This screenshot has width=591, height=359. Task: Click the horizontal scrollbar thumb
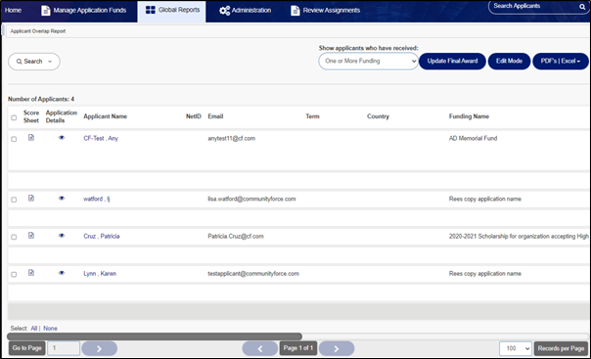coord(155,337)
